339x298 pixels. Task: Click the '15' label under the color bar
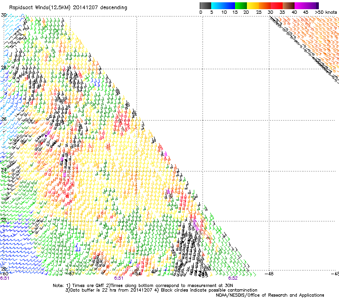pyautogui.click(x=235, y=12)
